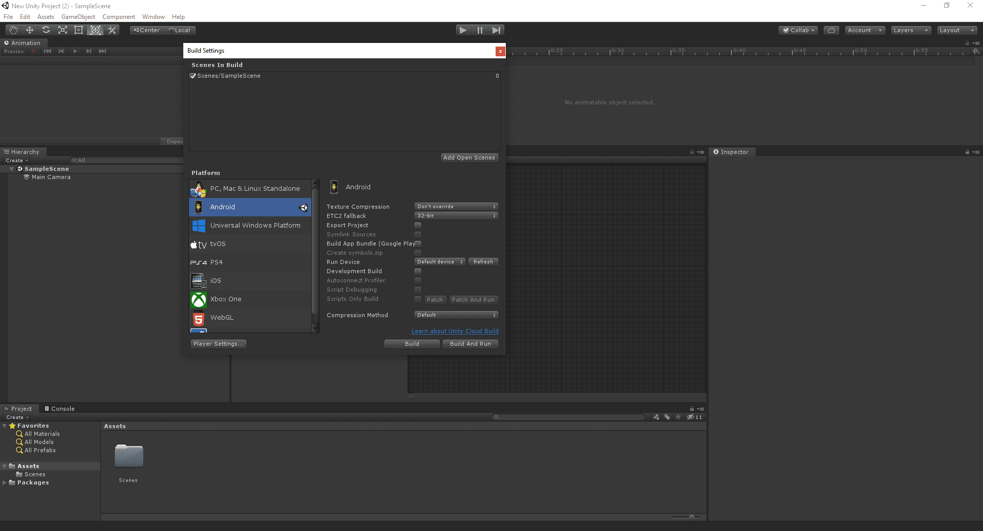Open Hierarchy Create dropdown
The width and height of the screenshot is (983, 531).
pos(17,161)
